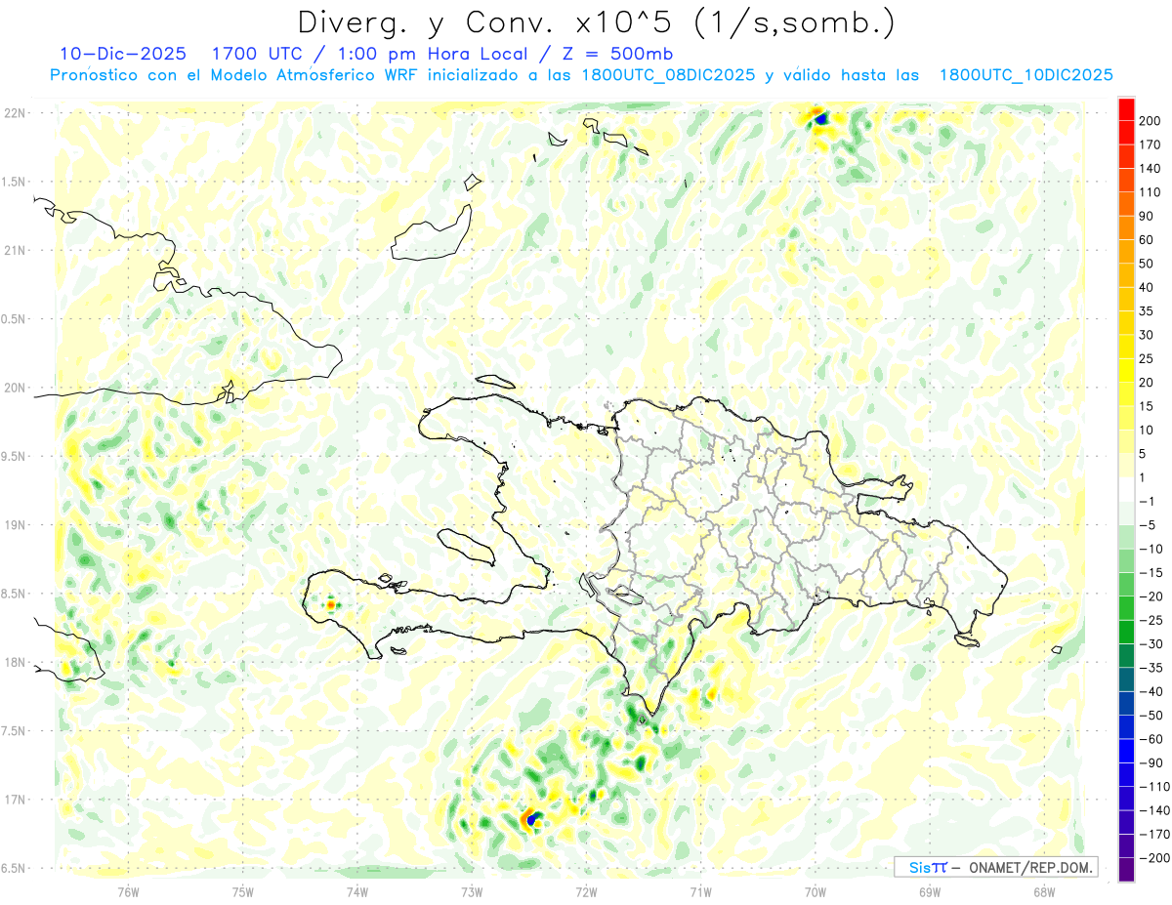Click the colorbar value '-40' in blue range
1172x905 pixels.
click(1151, 691)
